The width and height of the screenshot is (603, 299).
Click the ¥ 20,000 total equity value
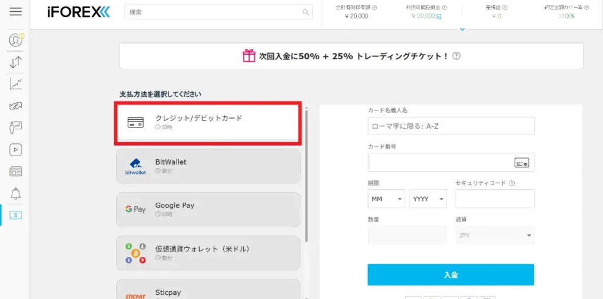356,16
